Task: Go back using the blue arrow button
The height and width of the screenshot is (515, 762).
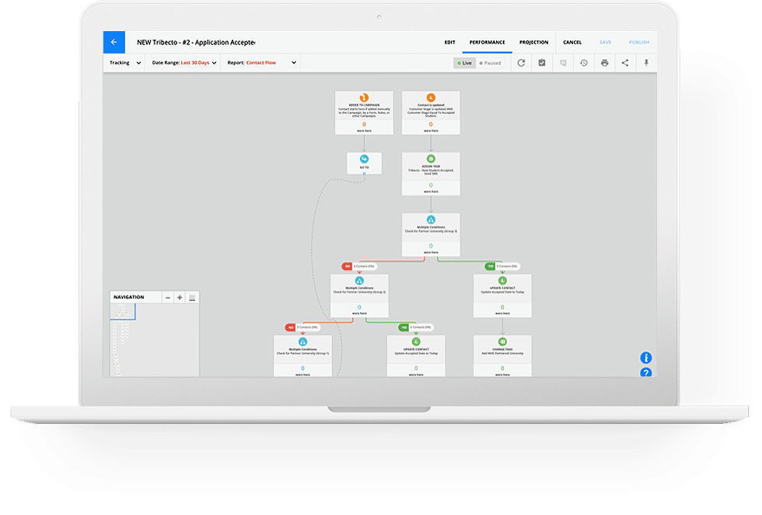Action: click(x=114, y=42)
